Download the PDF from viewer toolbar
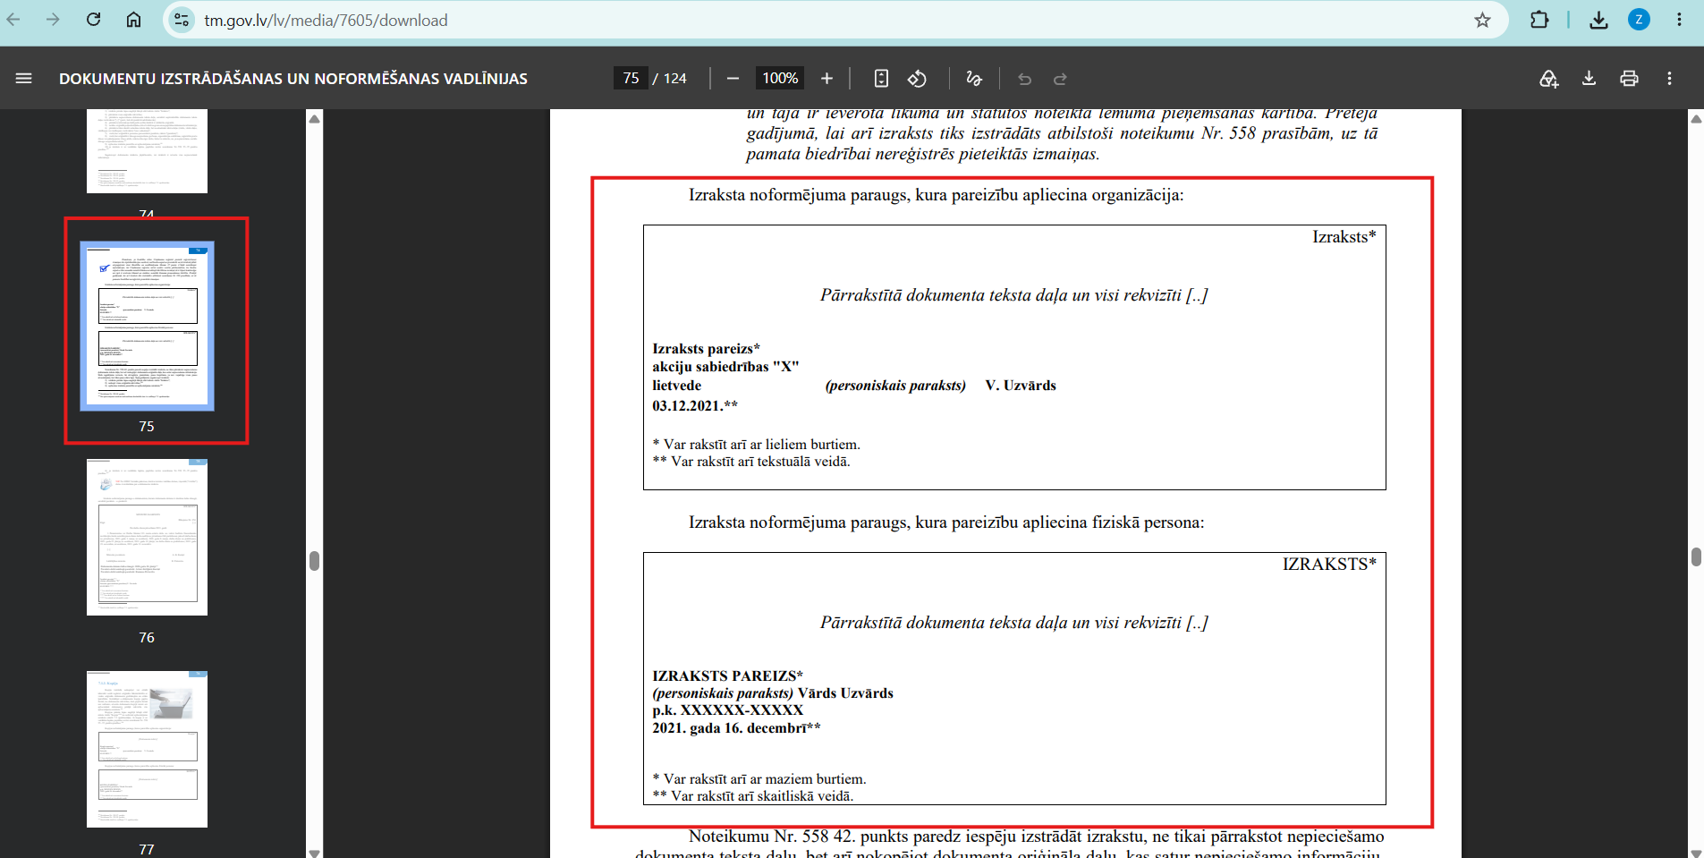The width and height of the screenshot is (1704, 858). pyautogui.click(x=1589, y=79)
